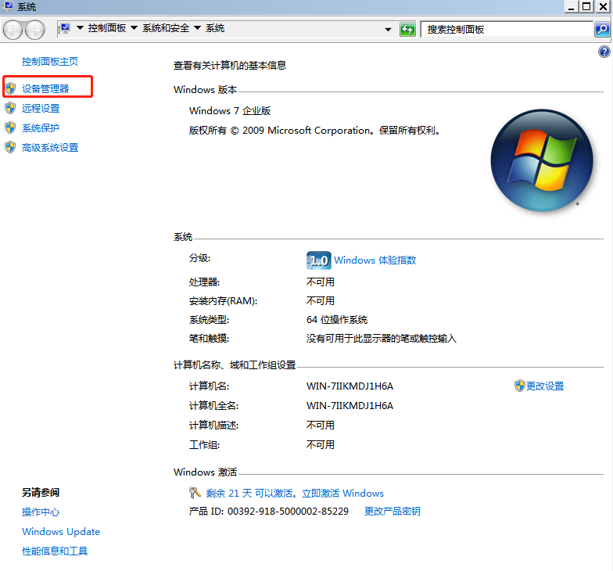Navigate to 系统和安全 in the breadcrumb

(x=165, y=28)
